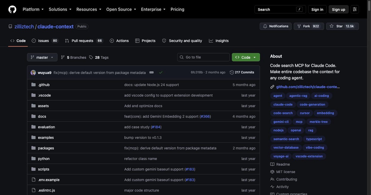Open the Open Source navigation menu
The width and height of the screenshot is (371, 195).
point(121,9)
